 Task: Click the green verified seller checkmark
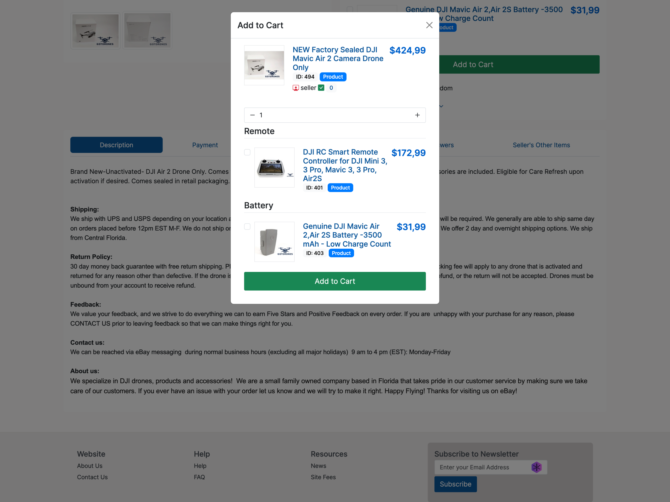[321, 88]
